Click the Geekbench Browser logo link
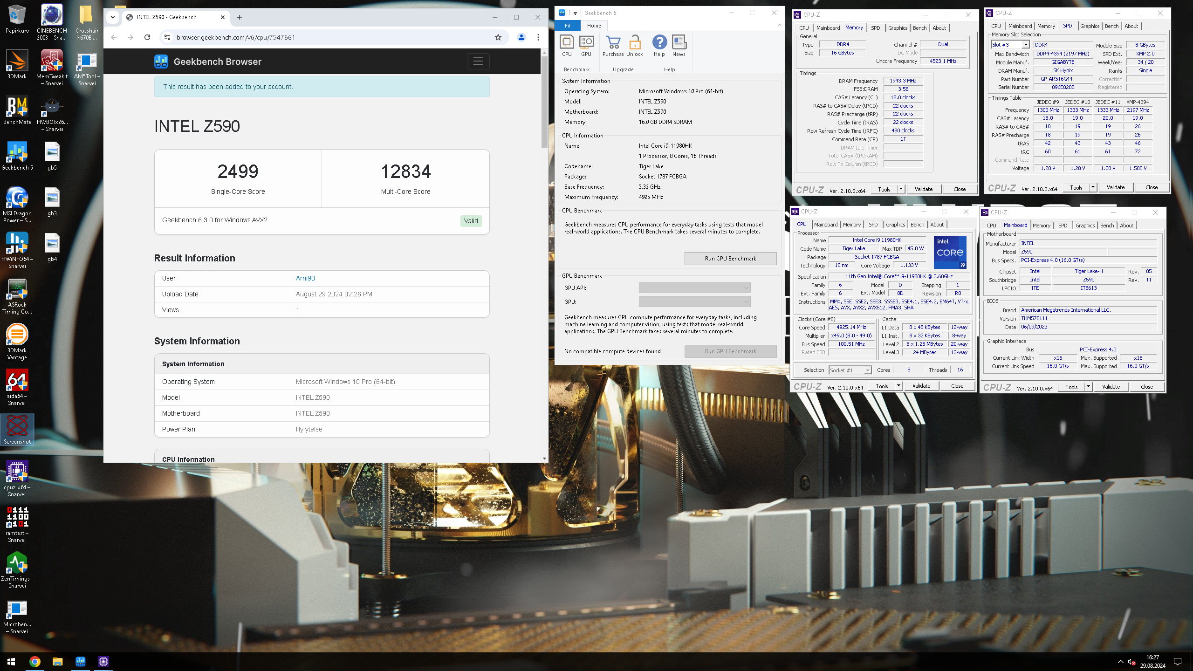Image resolution: width=1193 pixels, height=671 pixels. pyautogui.click(x=208, y=62)
